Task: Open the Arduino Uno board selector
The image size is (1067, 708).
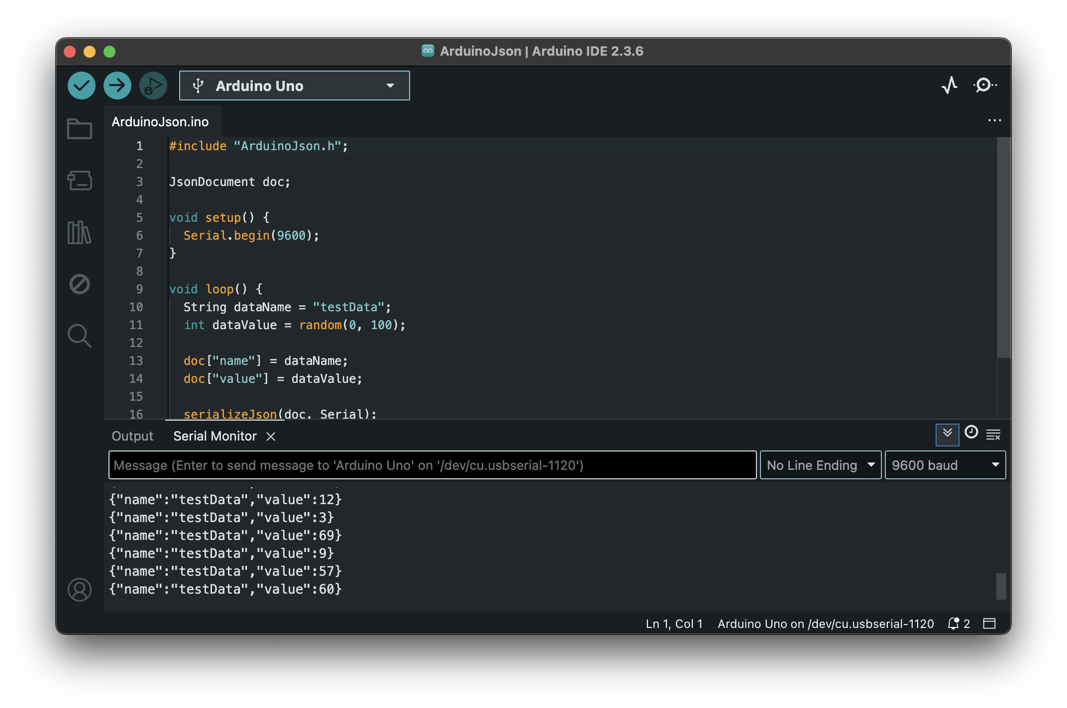Action: (295, 86)
